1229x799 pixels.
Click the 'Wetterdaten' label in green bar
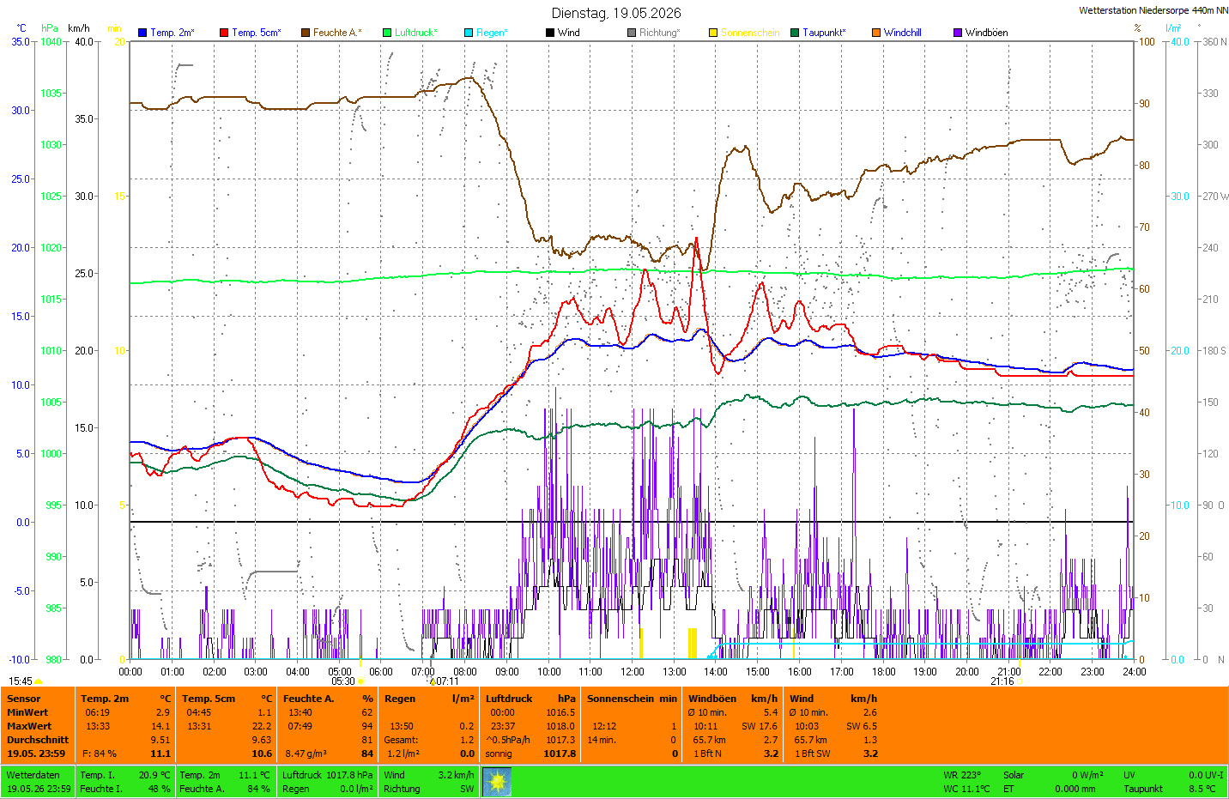pos(33,775)
